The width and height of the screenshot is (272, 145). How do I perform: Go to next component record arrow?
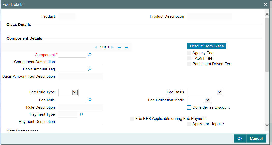[x=112, y=47]
